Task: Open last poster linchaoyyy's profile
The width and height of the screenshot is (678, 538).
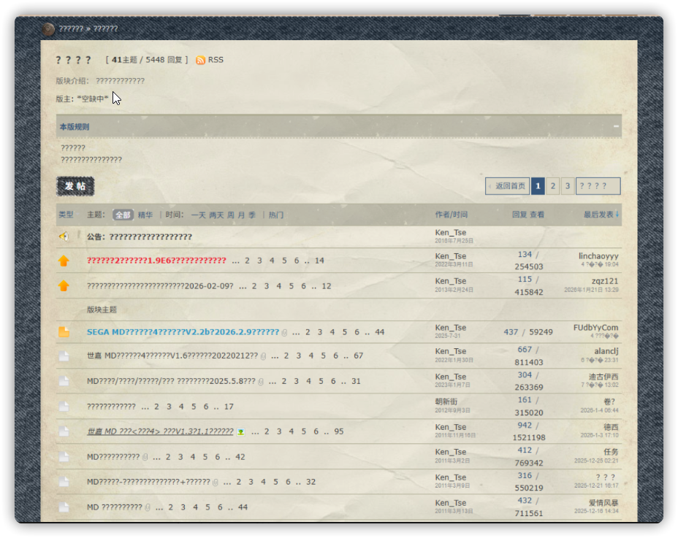Action: [x=598, y=255]
